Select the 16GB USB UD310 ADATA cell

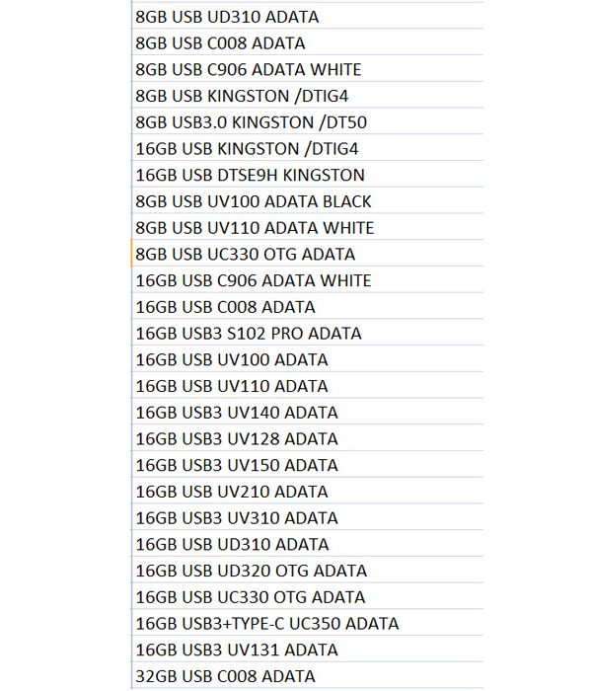[308, 544]
